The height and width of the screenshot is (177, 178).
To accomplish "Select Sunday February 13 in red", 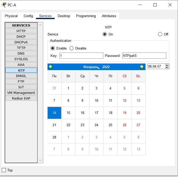I will tap(138, 100).
